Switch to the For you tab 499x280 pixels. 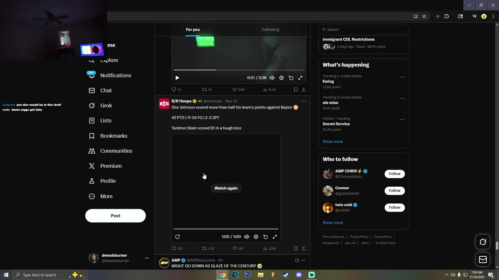coord(193,30)
